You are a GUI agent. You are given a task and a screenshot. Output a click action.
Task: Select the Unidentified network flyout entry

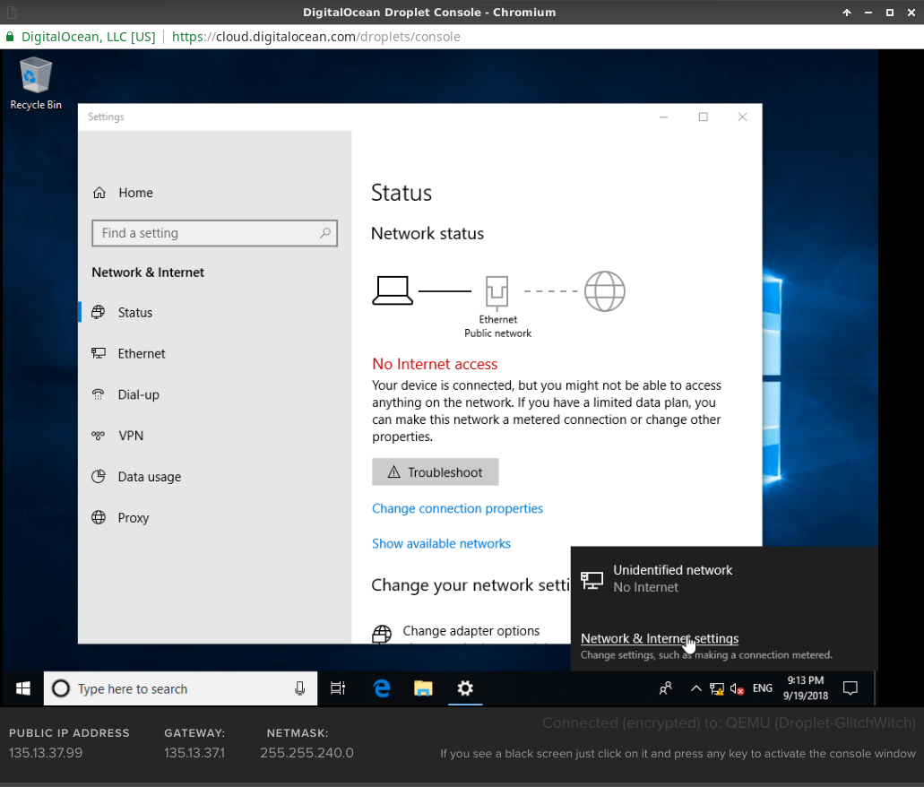point(672,578)
